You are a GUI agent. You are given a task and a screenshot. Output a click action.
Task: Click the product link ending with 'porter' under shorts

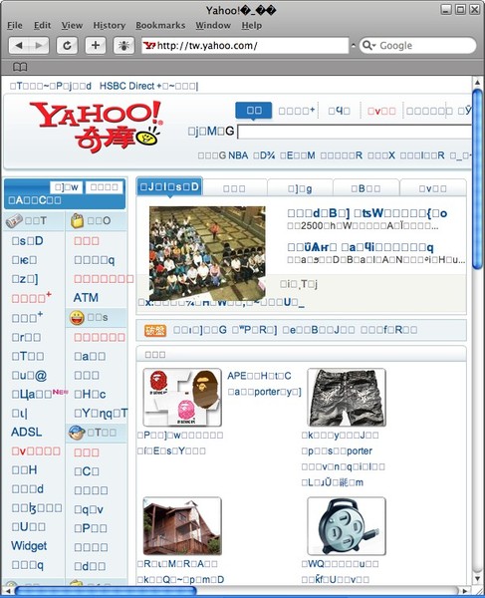tap(337, 451)
